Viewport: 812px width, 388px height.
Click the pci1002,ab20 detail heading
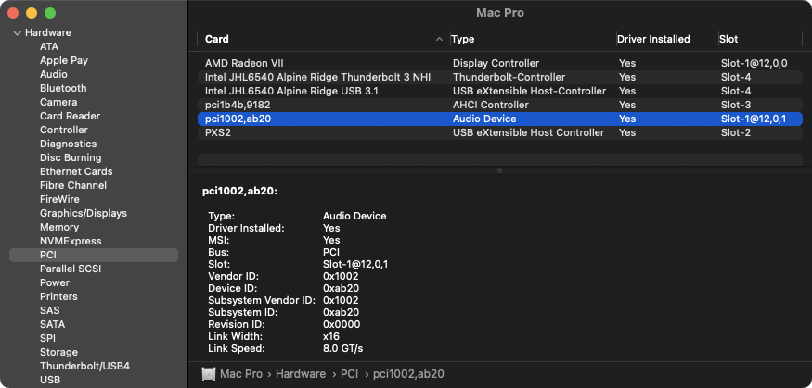click(239, 192)
